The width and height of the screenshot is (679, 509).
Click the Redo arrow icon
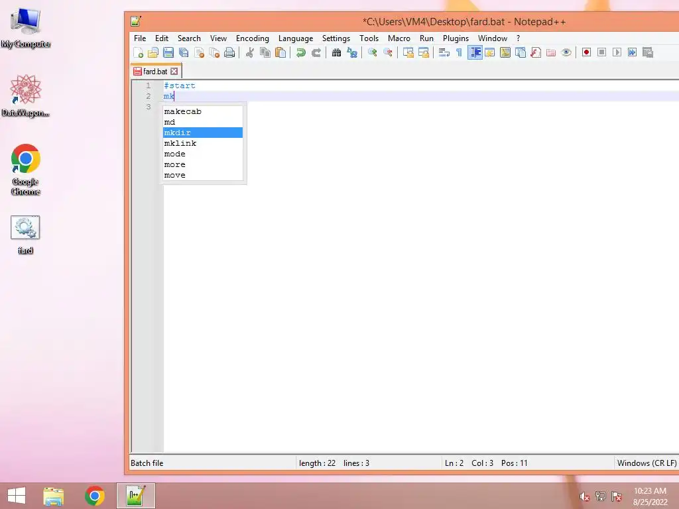[x=316, y=52]
